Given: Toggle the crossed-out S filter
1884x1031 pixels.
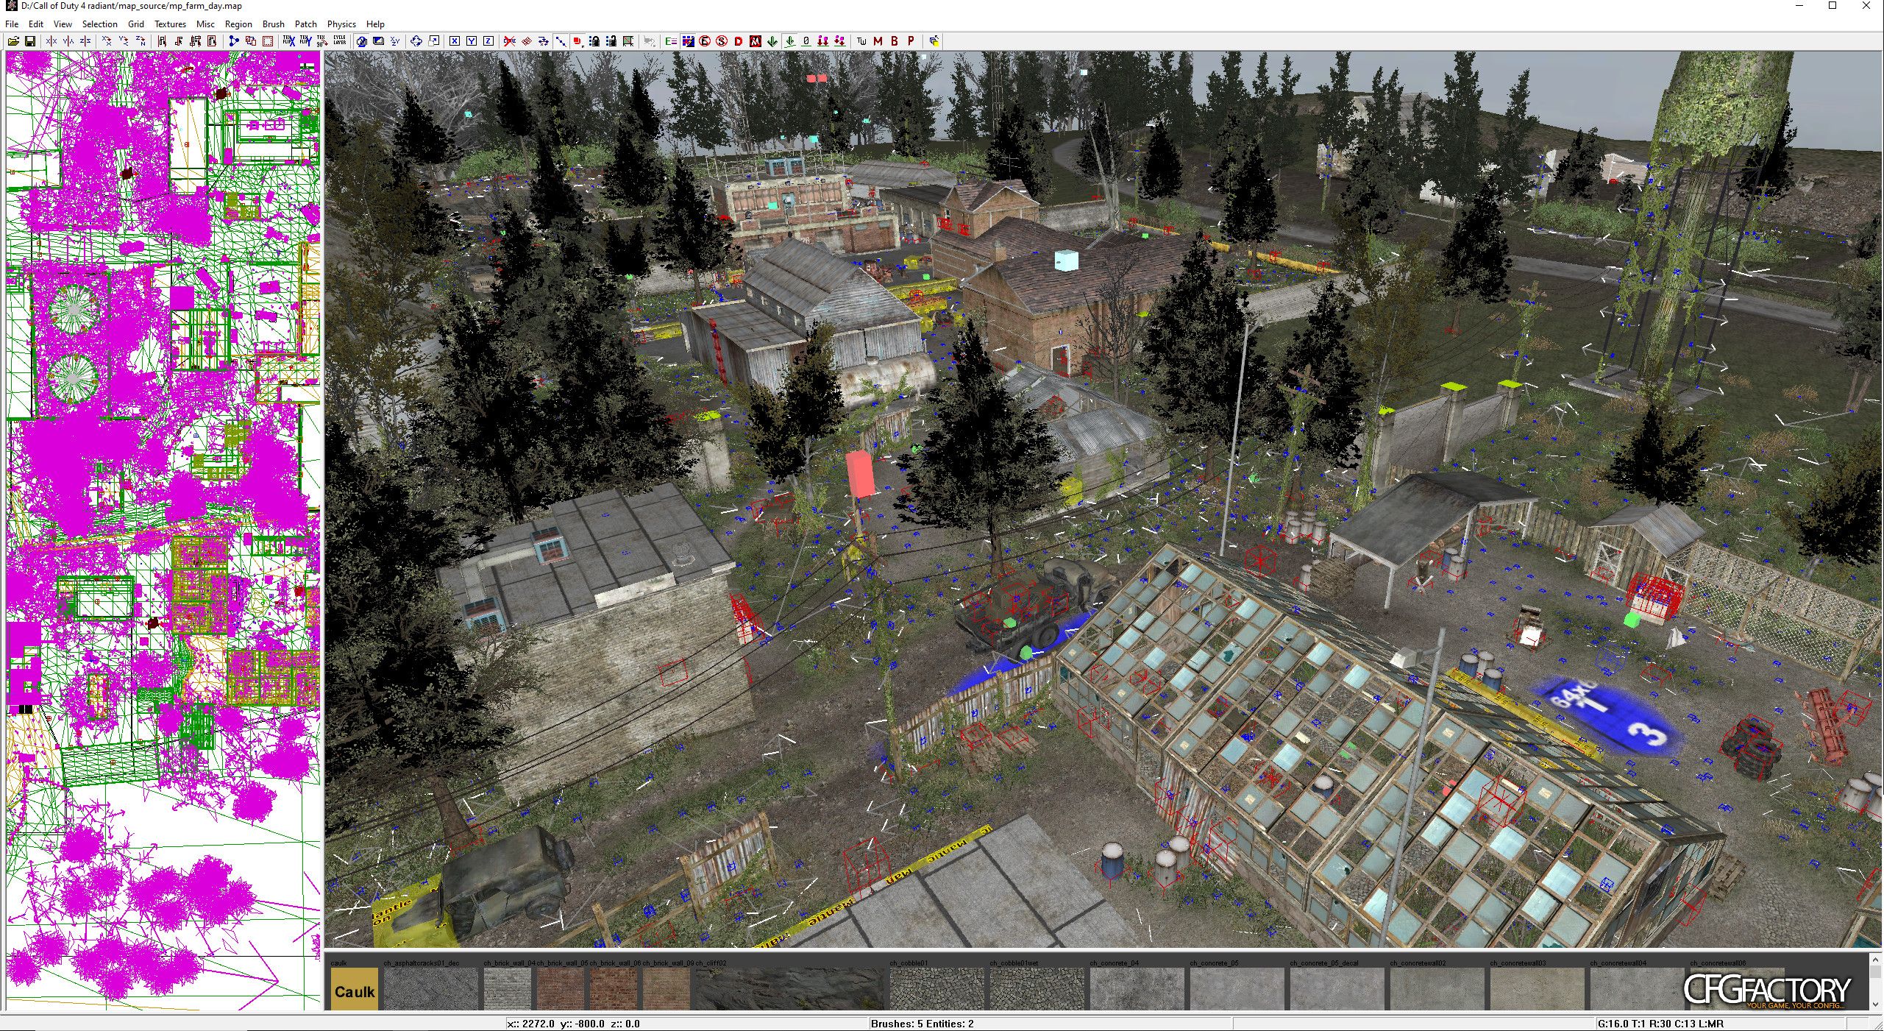Looking at the screenshot, I should 722,41.
